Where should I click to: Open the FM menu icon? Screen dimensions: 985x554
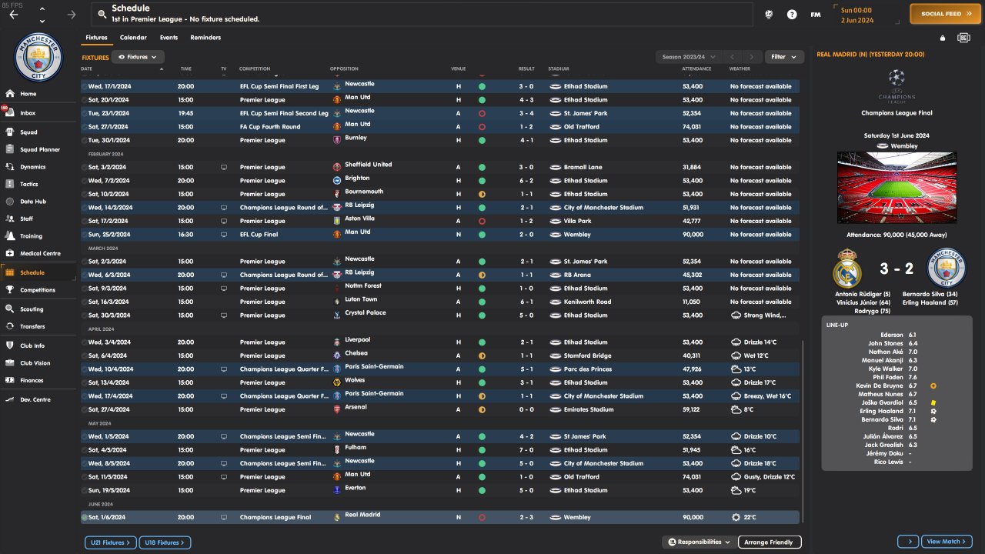pyautogui.click(x=816, y=14)
